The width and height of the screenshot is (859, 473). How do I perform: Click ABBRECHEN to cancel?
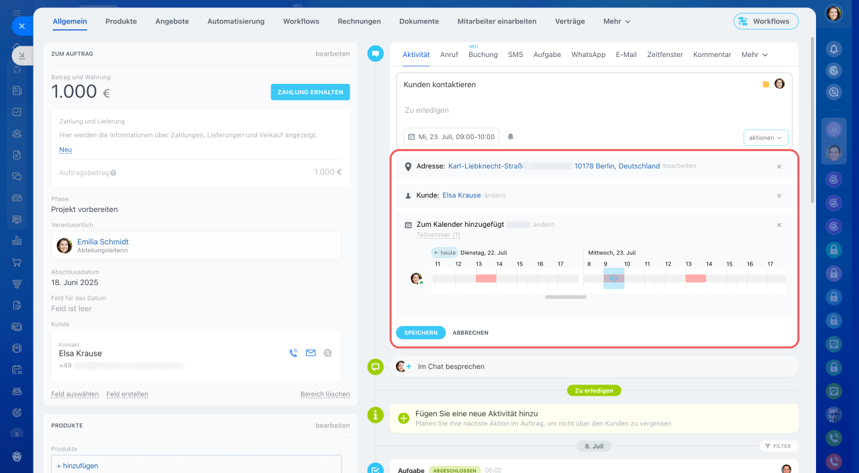point(470,333)
